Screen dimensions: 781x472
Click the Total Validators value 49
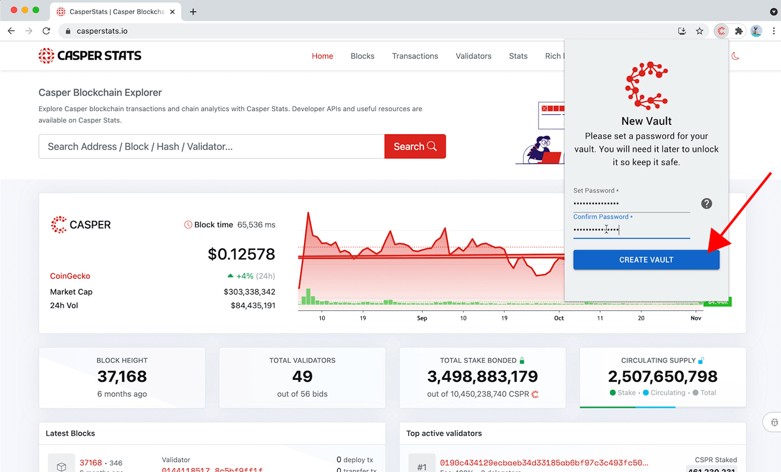302,377
